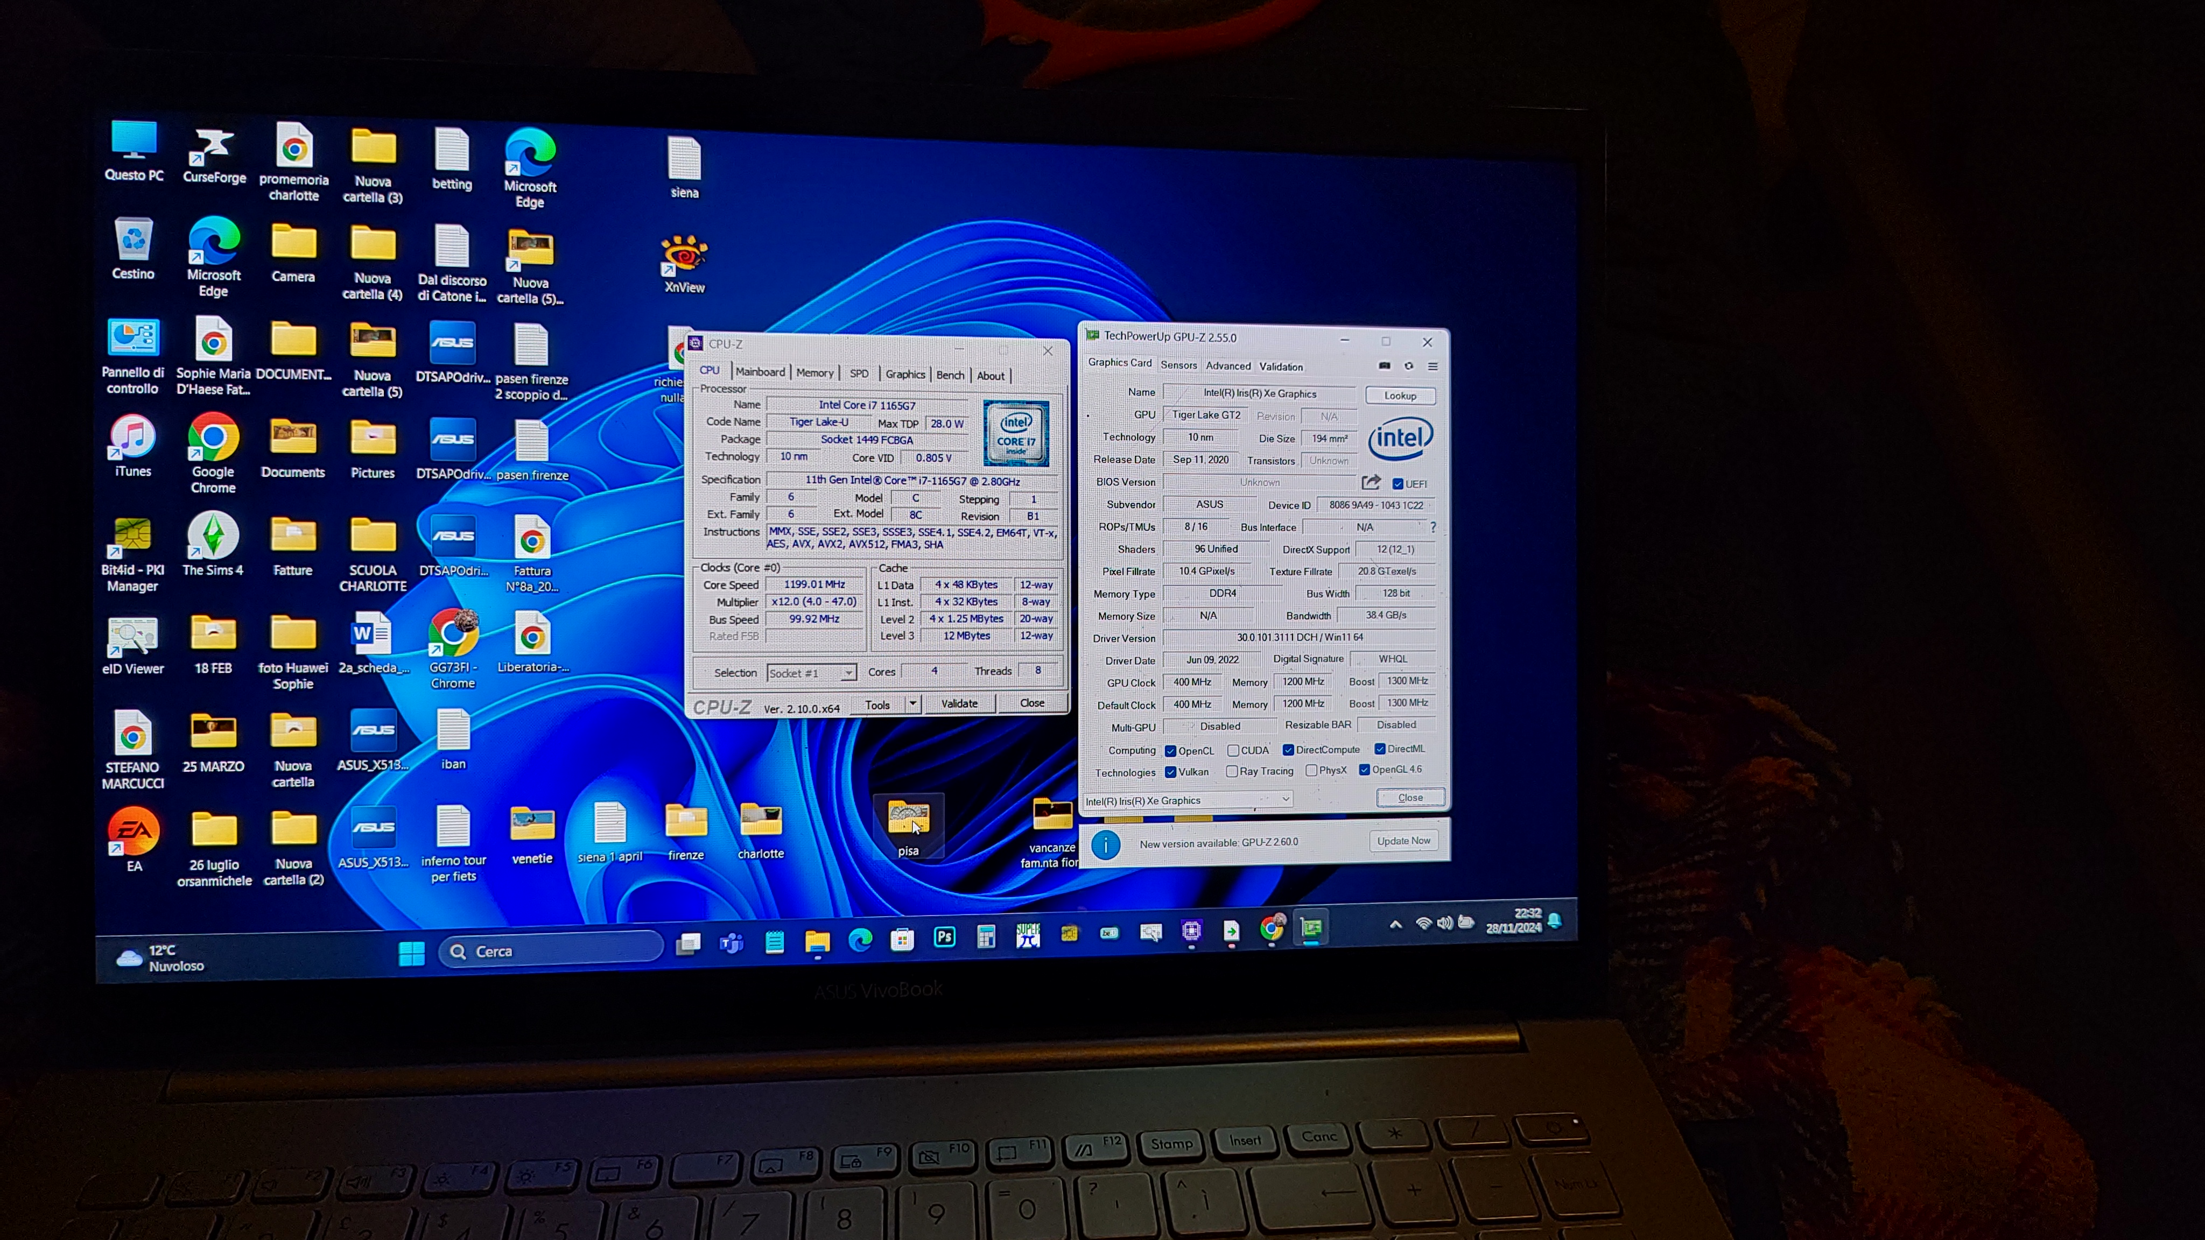Open the volume icon in system tray
Viewport: 2205px width, 1240px height.
point(1444,922)
